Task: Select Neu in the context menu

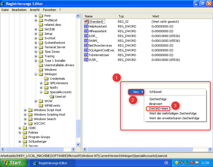Action: pos(136,92)
